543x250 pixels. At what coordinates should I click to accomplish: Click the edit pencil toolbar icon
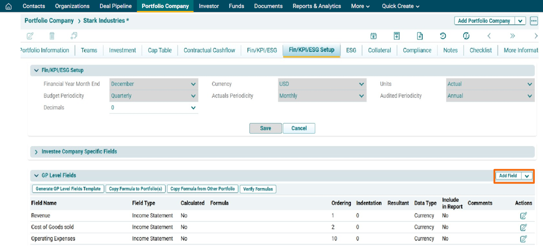[x=30, y=36]
